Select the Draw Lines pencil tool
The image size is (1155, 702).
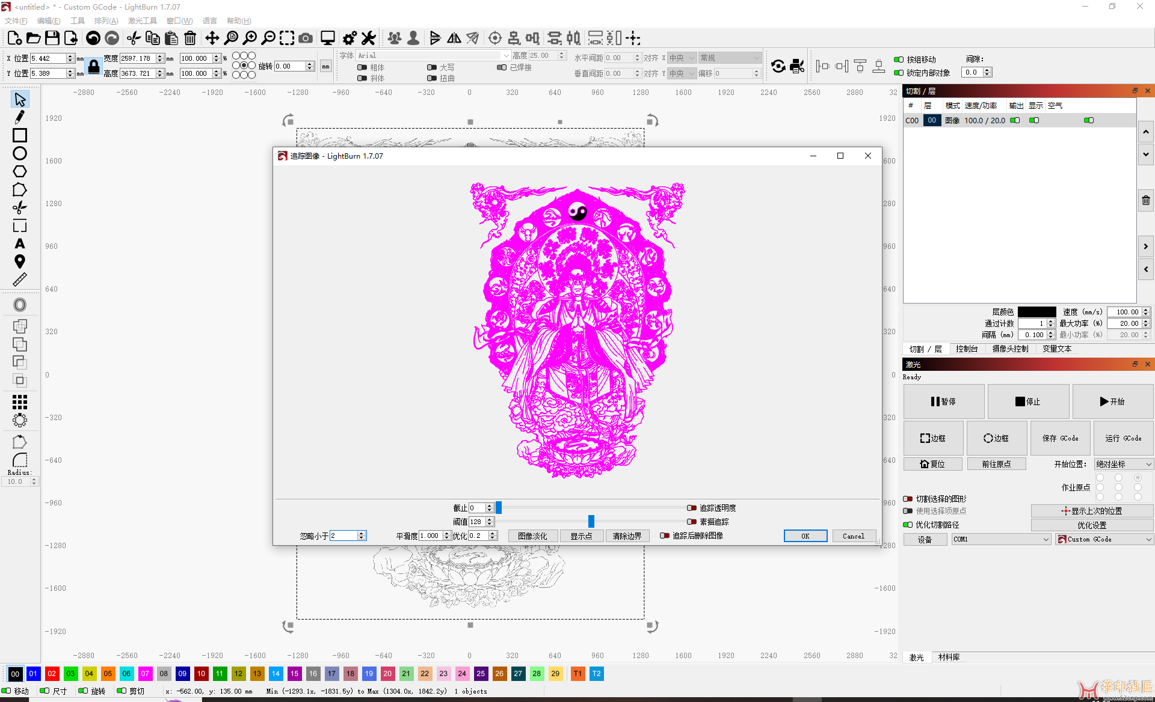(20, 117)
